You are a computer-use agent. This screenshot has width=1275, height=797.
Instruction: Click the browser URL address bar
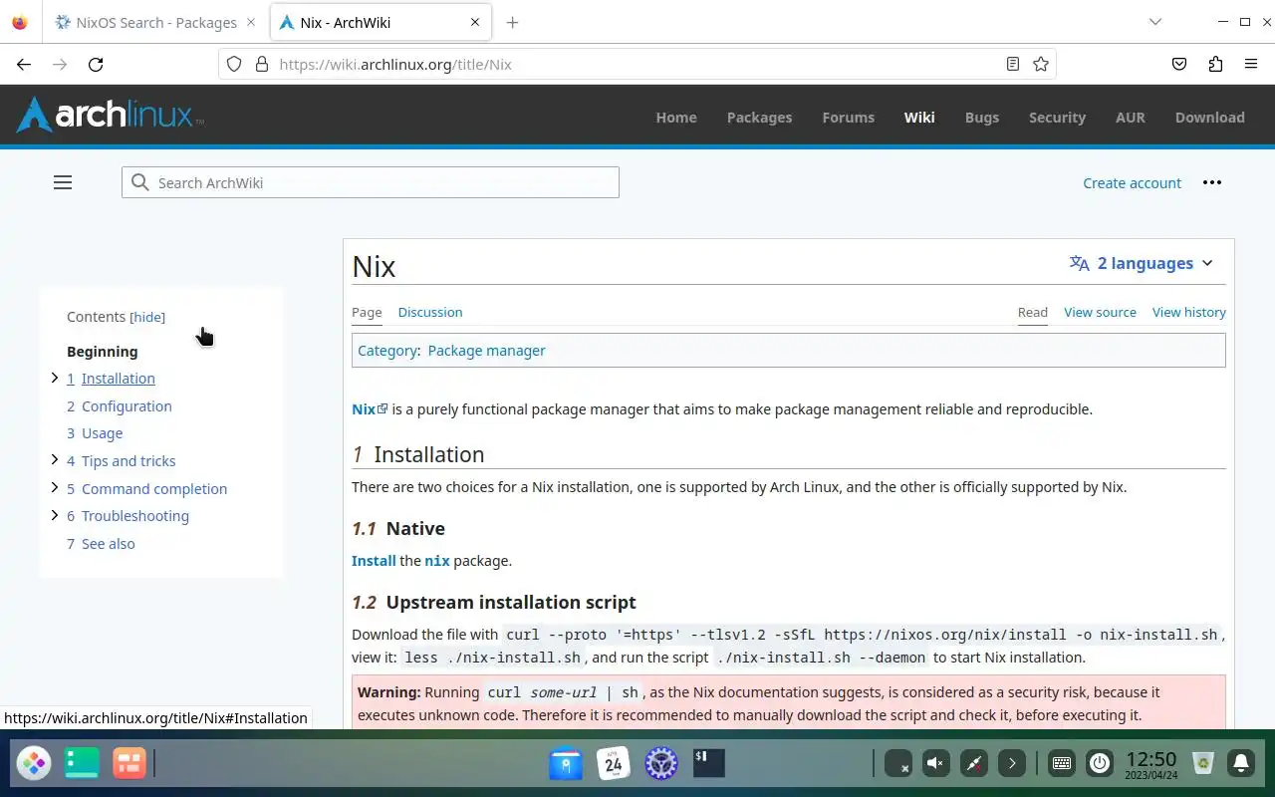(637, 64)
